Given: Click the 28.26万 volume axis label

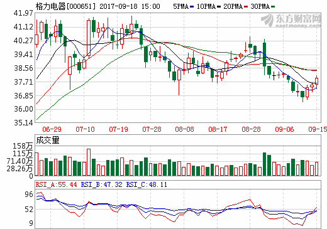Looking at the screenshot, I should coord(19,168).
